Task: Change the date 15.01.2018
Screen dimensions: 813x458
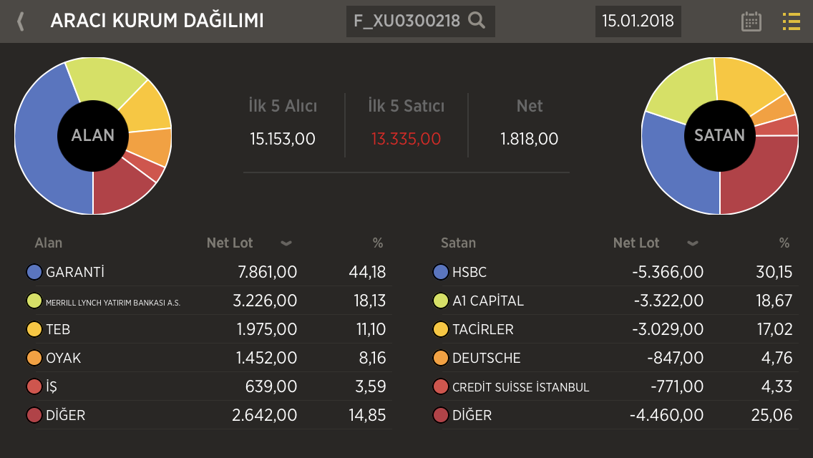Action: (x=638, y=21)
